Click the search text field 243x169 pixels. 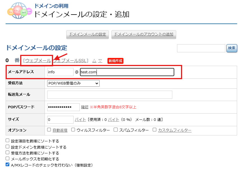pyautogui.click(x=201, y=48)
